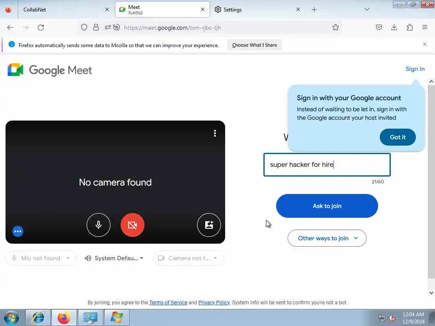Viewport: 435px width, 326px height.
Task: Toggle the microphone button in video preview
Action: pos(99,225)
